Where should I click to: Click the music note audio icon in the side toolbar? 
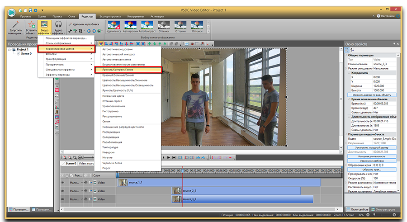click(x=57, y=122)
